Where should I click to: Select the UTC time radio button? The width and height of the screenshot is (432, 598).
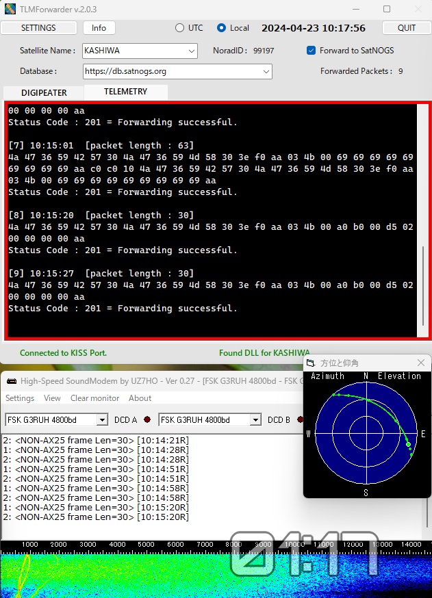tap(180, 28)
